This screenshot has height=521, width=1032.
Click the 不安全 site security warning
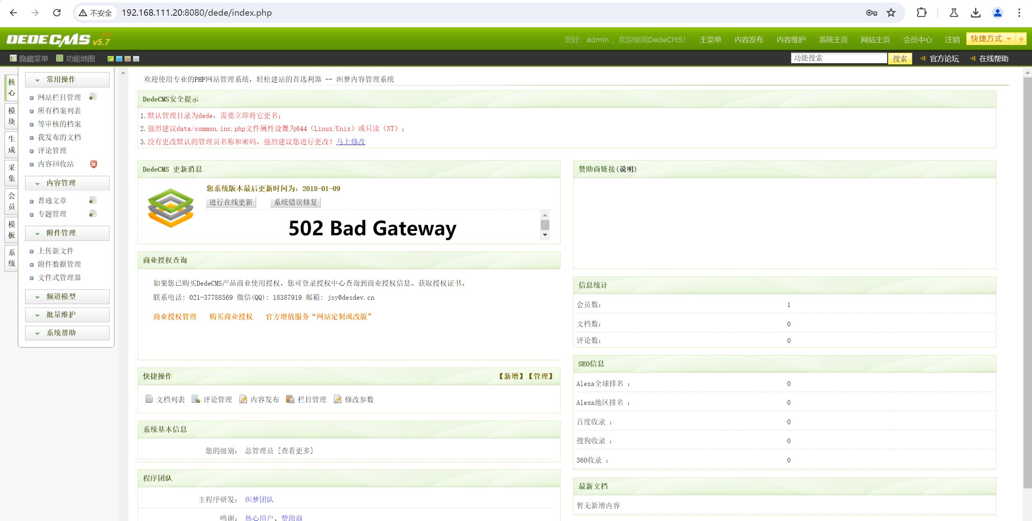click(96, 13)
